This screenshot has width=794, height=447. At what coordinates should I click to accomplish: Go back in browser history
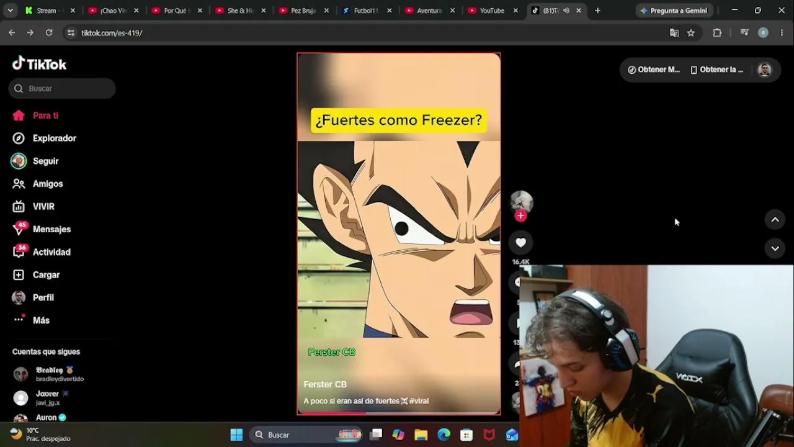click(x=12, y=33)
